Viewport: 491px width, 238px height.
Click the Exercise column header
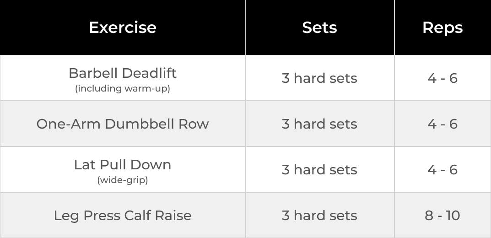tap(123, 27)
